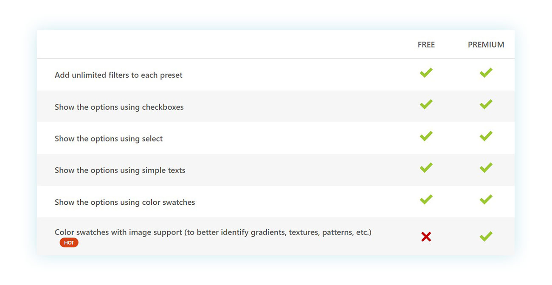This screenshot has height=285, width=552.
Task: Click FREE checkmark for unlimited filters row
Action: 426,73
